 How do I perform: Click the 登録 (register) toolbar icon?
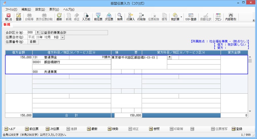coord(19,17)
